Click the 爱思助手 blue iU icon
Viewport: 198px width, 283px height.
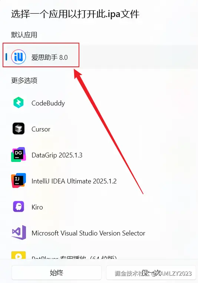click(19, 57)
